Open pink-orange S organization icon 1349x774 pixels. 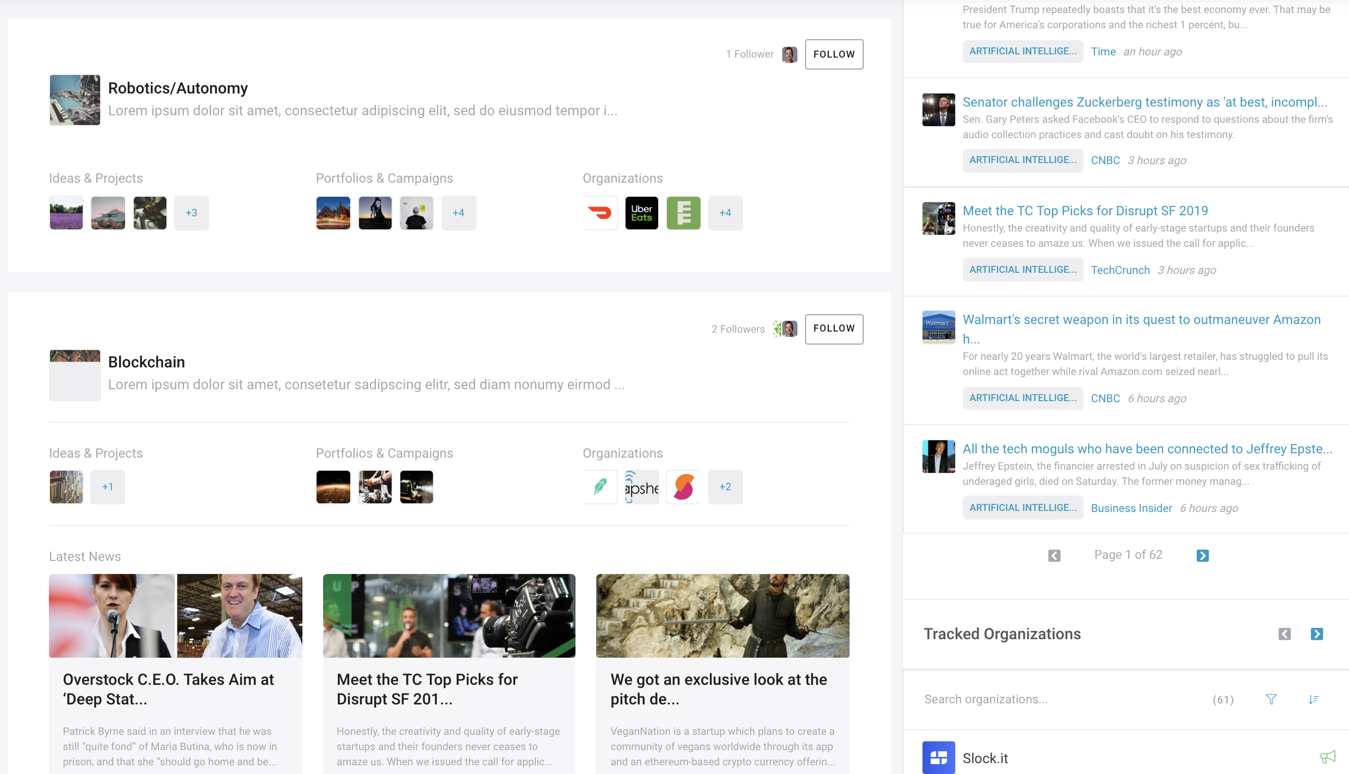684,487
